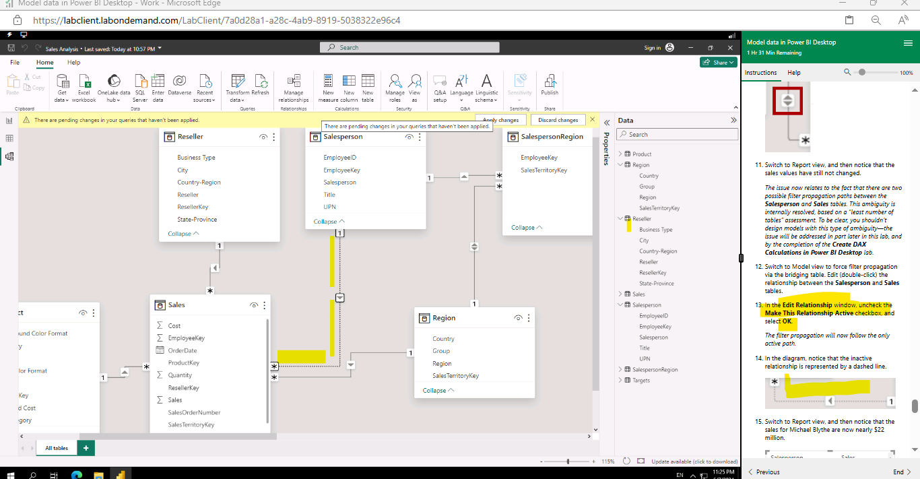Expand SalespersonRegion in Data pane
This screenshot has width=920, height=479.
[x=620, y=370]
